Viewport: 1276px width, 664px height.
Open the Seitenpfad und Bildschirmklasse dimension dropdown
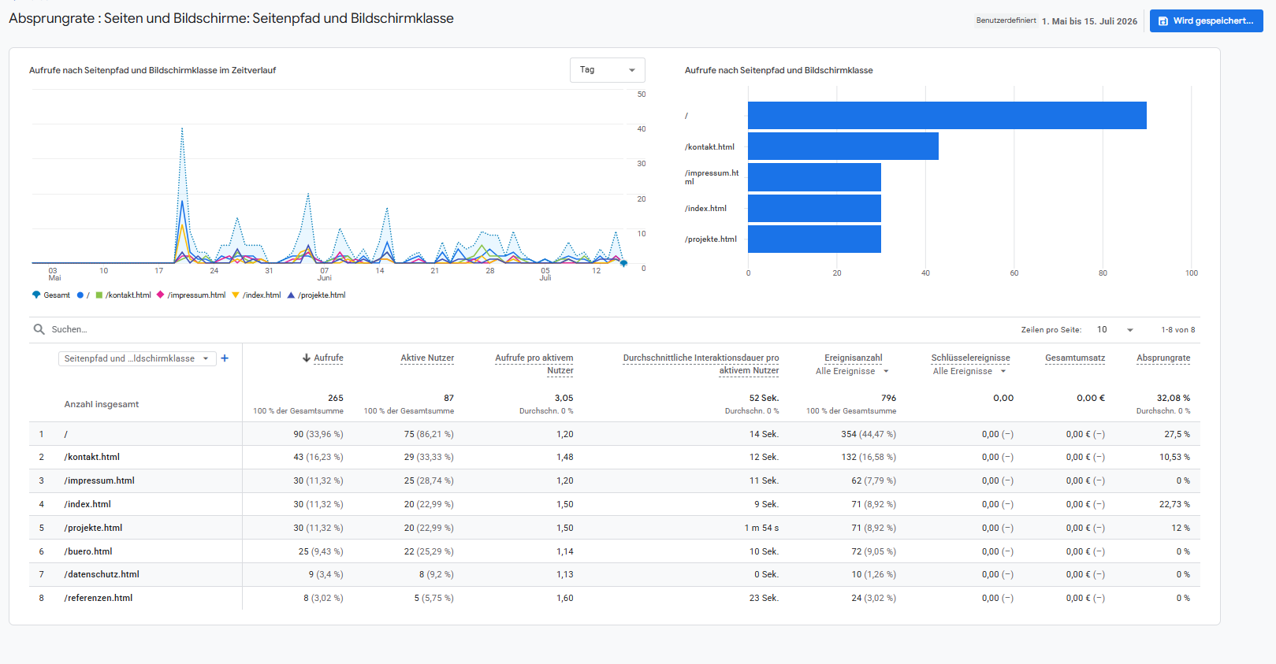[x=137, y=358]
